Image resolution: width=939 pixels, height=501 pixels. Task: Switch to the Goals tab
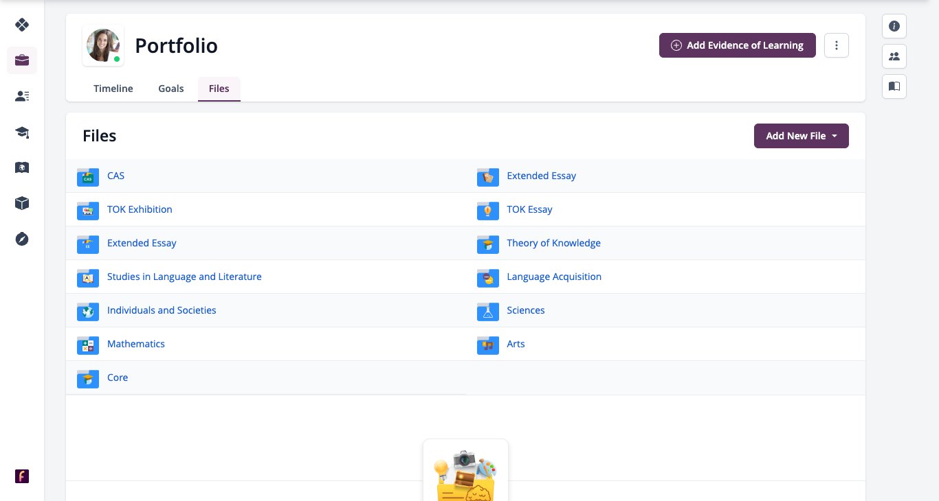point(171,89)
